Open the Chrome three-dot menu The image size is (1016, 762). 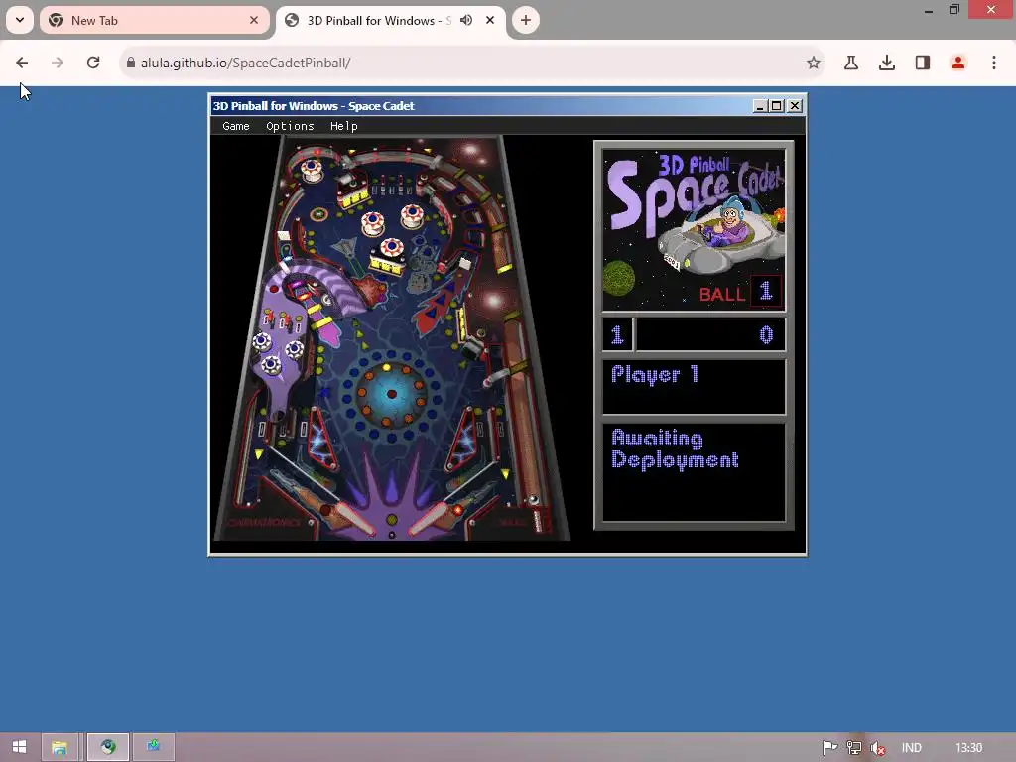tap(994, 63)
